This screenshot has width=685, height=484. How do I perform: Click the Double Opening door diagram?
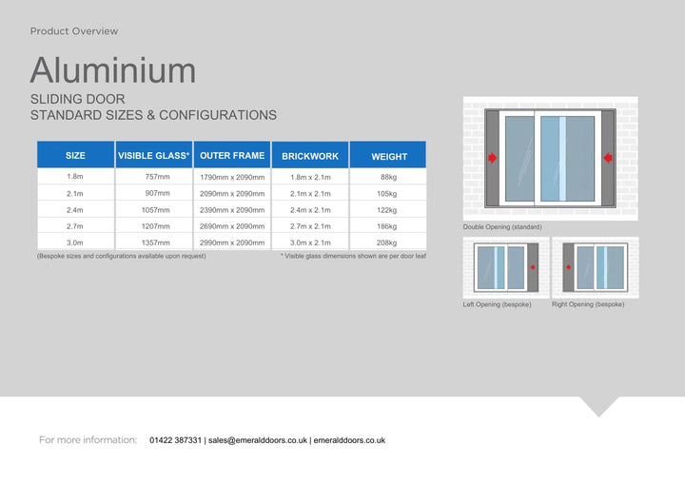coord(550,158)
